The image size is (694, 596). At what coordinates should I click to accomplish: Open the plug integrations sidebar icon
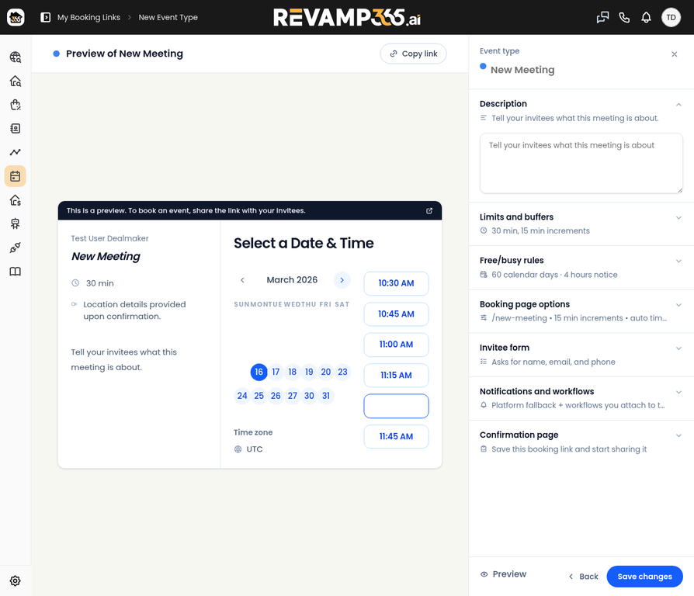coord(16,248)
